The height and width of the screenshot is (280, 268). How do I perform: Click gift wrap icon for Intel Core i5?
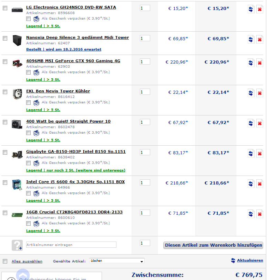pos(36,193)
